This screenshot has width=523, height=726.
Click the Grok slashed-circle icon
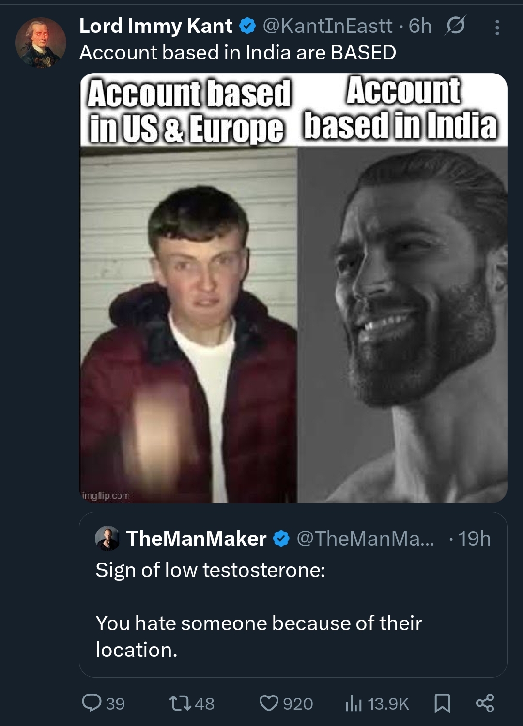(x=455, y=26)
